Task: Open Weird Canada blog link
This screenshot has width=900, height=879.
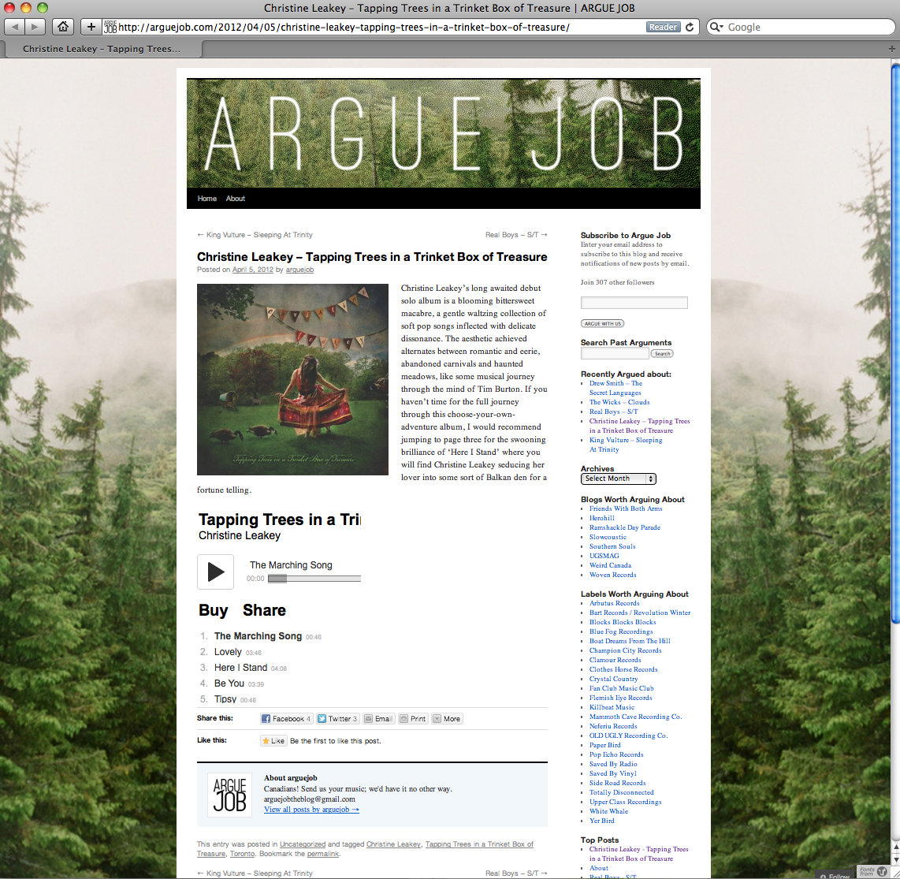Action: [610, 565]
